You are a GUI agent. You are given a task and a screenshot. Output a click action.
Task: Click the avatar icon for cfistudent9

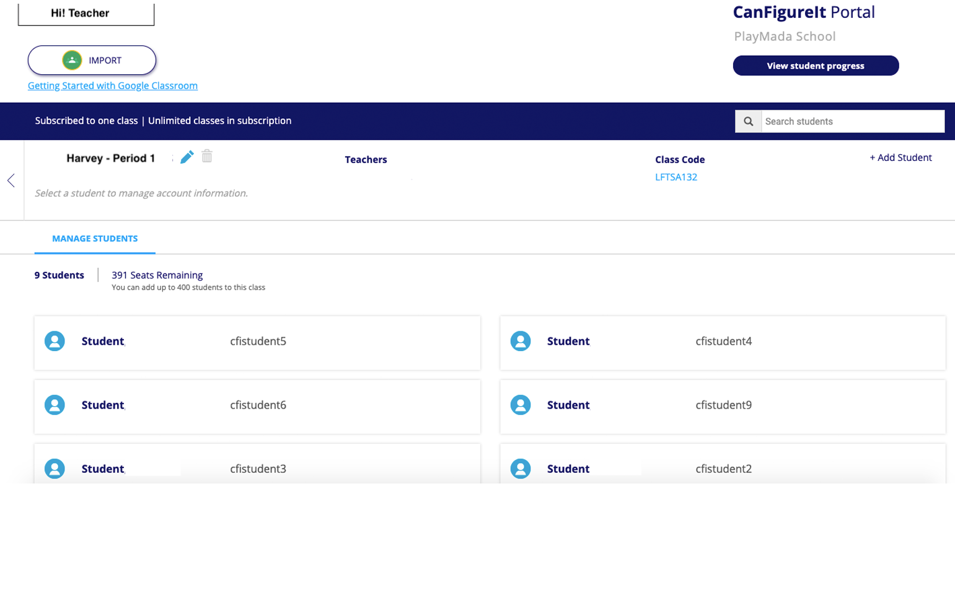point(520,405)
